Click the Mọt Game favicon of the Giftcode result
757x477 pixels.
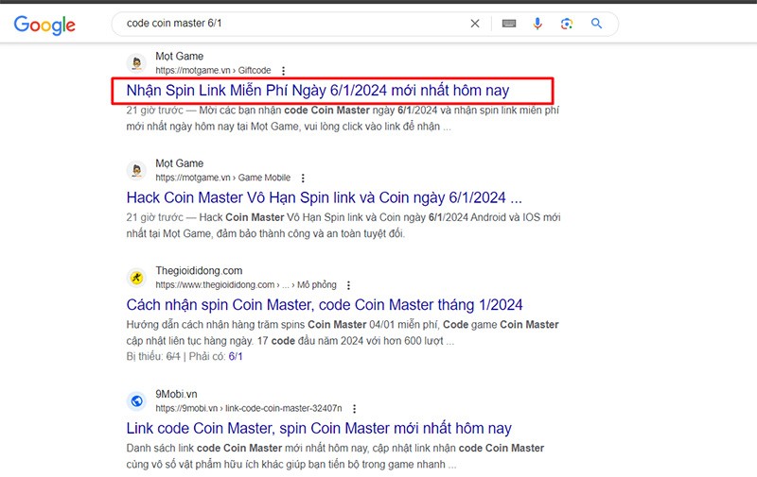coord(137,63)
